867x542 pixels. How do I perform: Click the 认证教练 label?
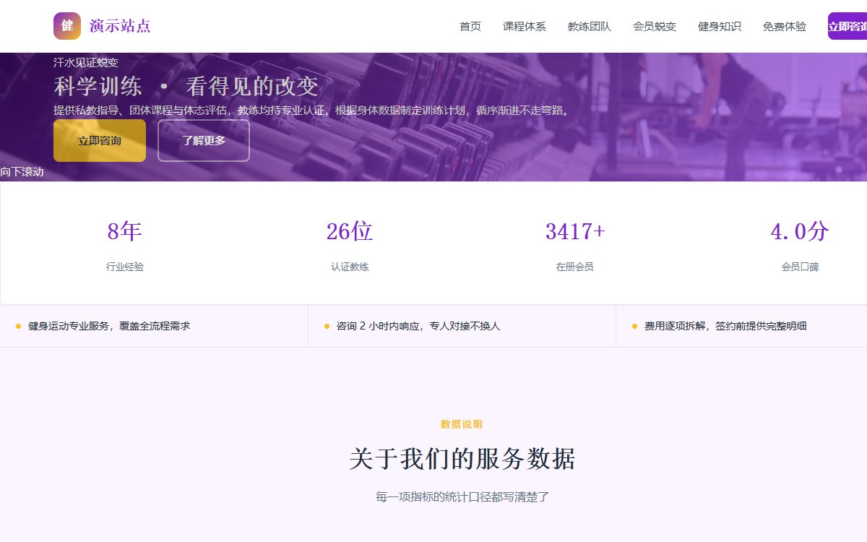350,267
